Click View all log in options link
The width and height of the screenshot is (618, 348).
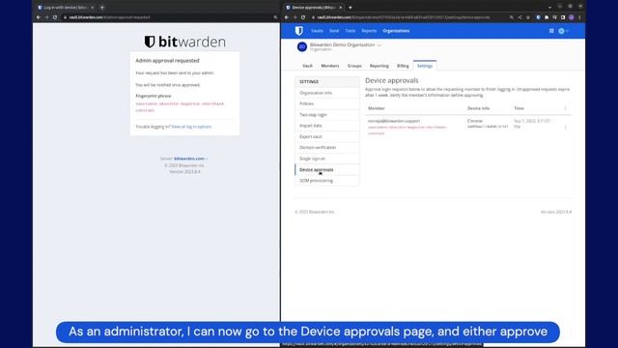point(191,127)
